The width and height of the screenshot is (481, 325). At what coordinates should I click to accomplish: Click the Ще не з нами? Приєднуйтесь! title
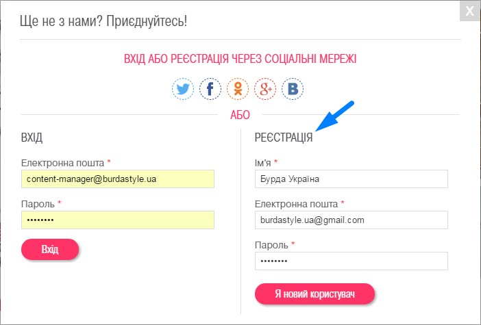103,21
